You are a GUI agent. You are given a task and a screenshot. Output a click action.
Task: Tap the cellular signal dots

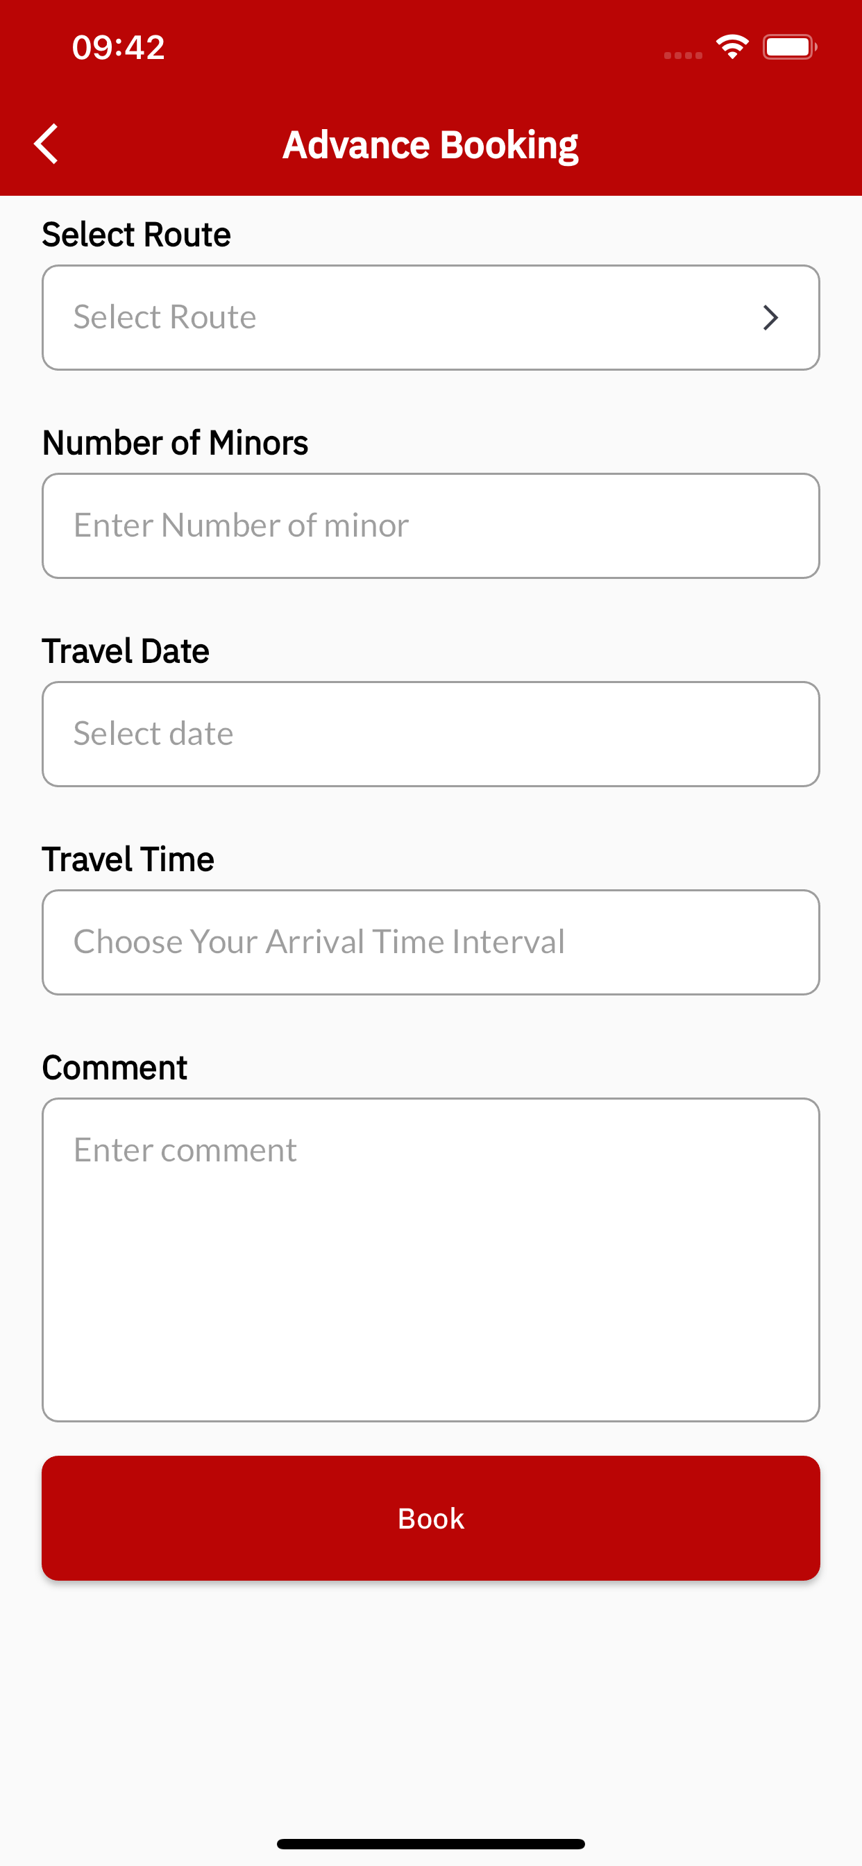pos(683,55)
